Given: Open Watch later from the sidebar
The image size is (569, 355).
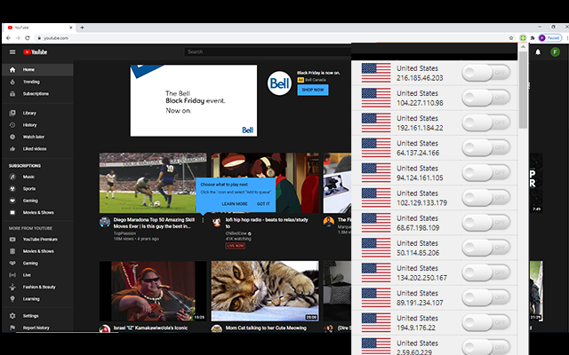Looking at the screenshot, I should pos(33,137).
